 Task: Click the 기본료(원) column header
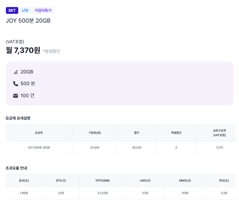coord(94,133)
